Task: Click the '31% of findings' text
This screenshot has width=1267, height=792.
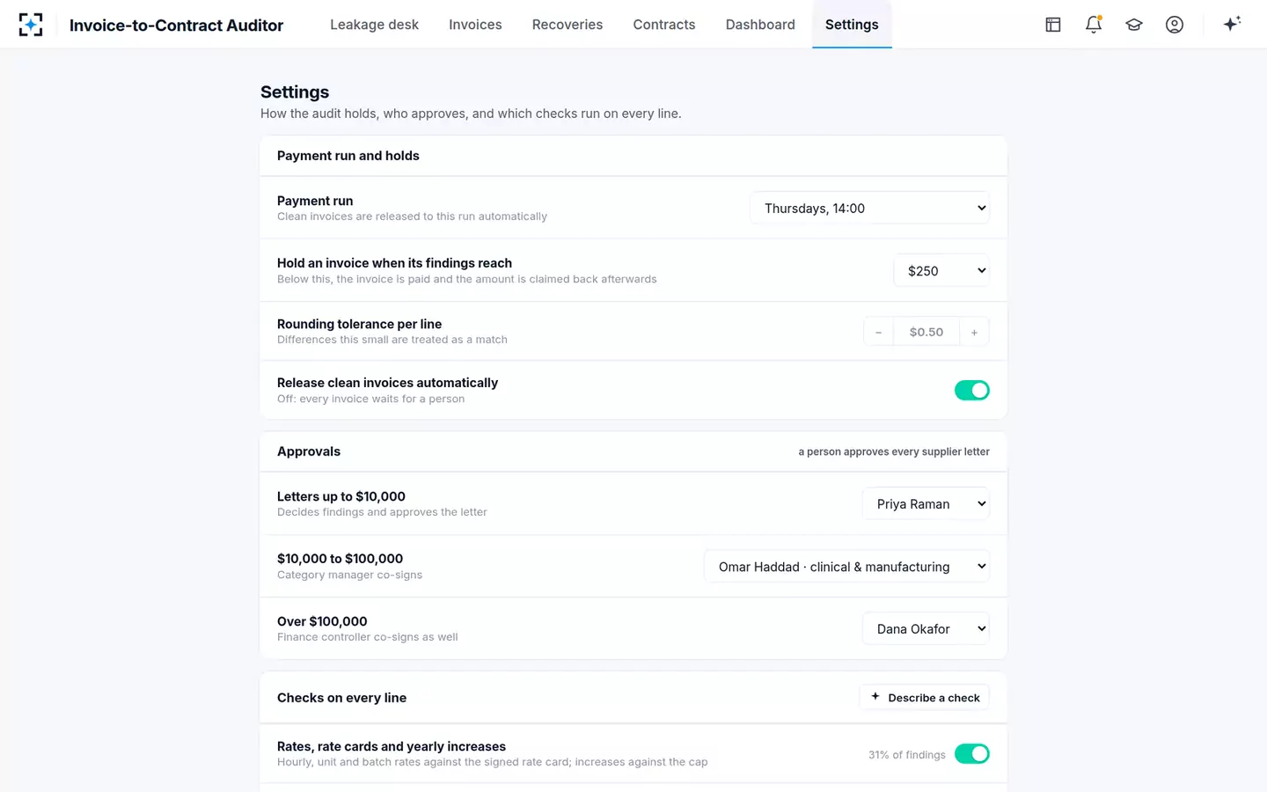Action: point(907,755)
